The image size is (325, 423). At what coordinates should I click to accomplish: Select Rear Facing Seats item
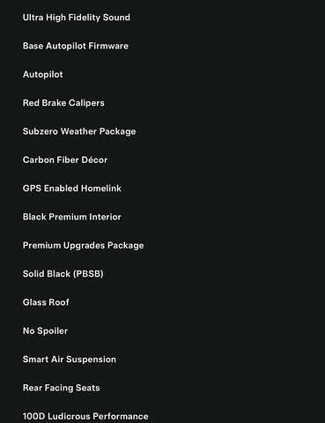pyautogui.click(x=62, y=388)
